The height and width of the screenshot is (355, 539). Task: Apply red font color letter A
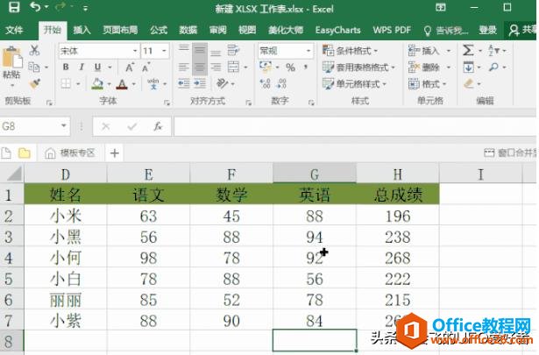[122, 83]
